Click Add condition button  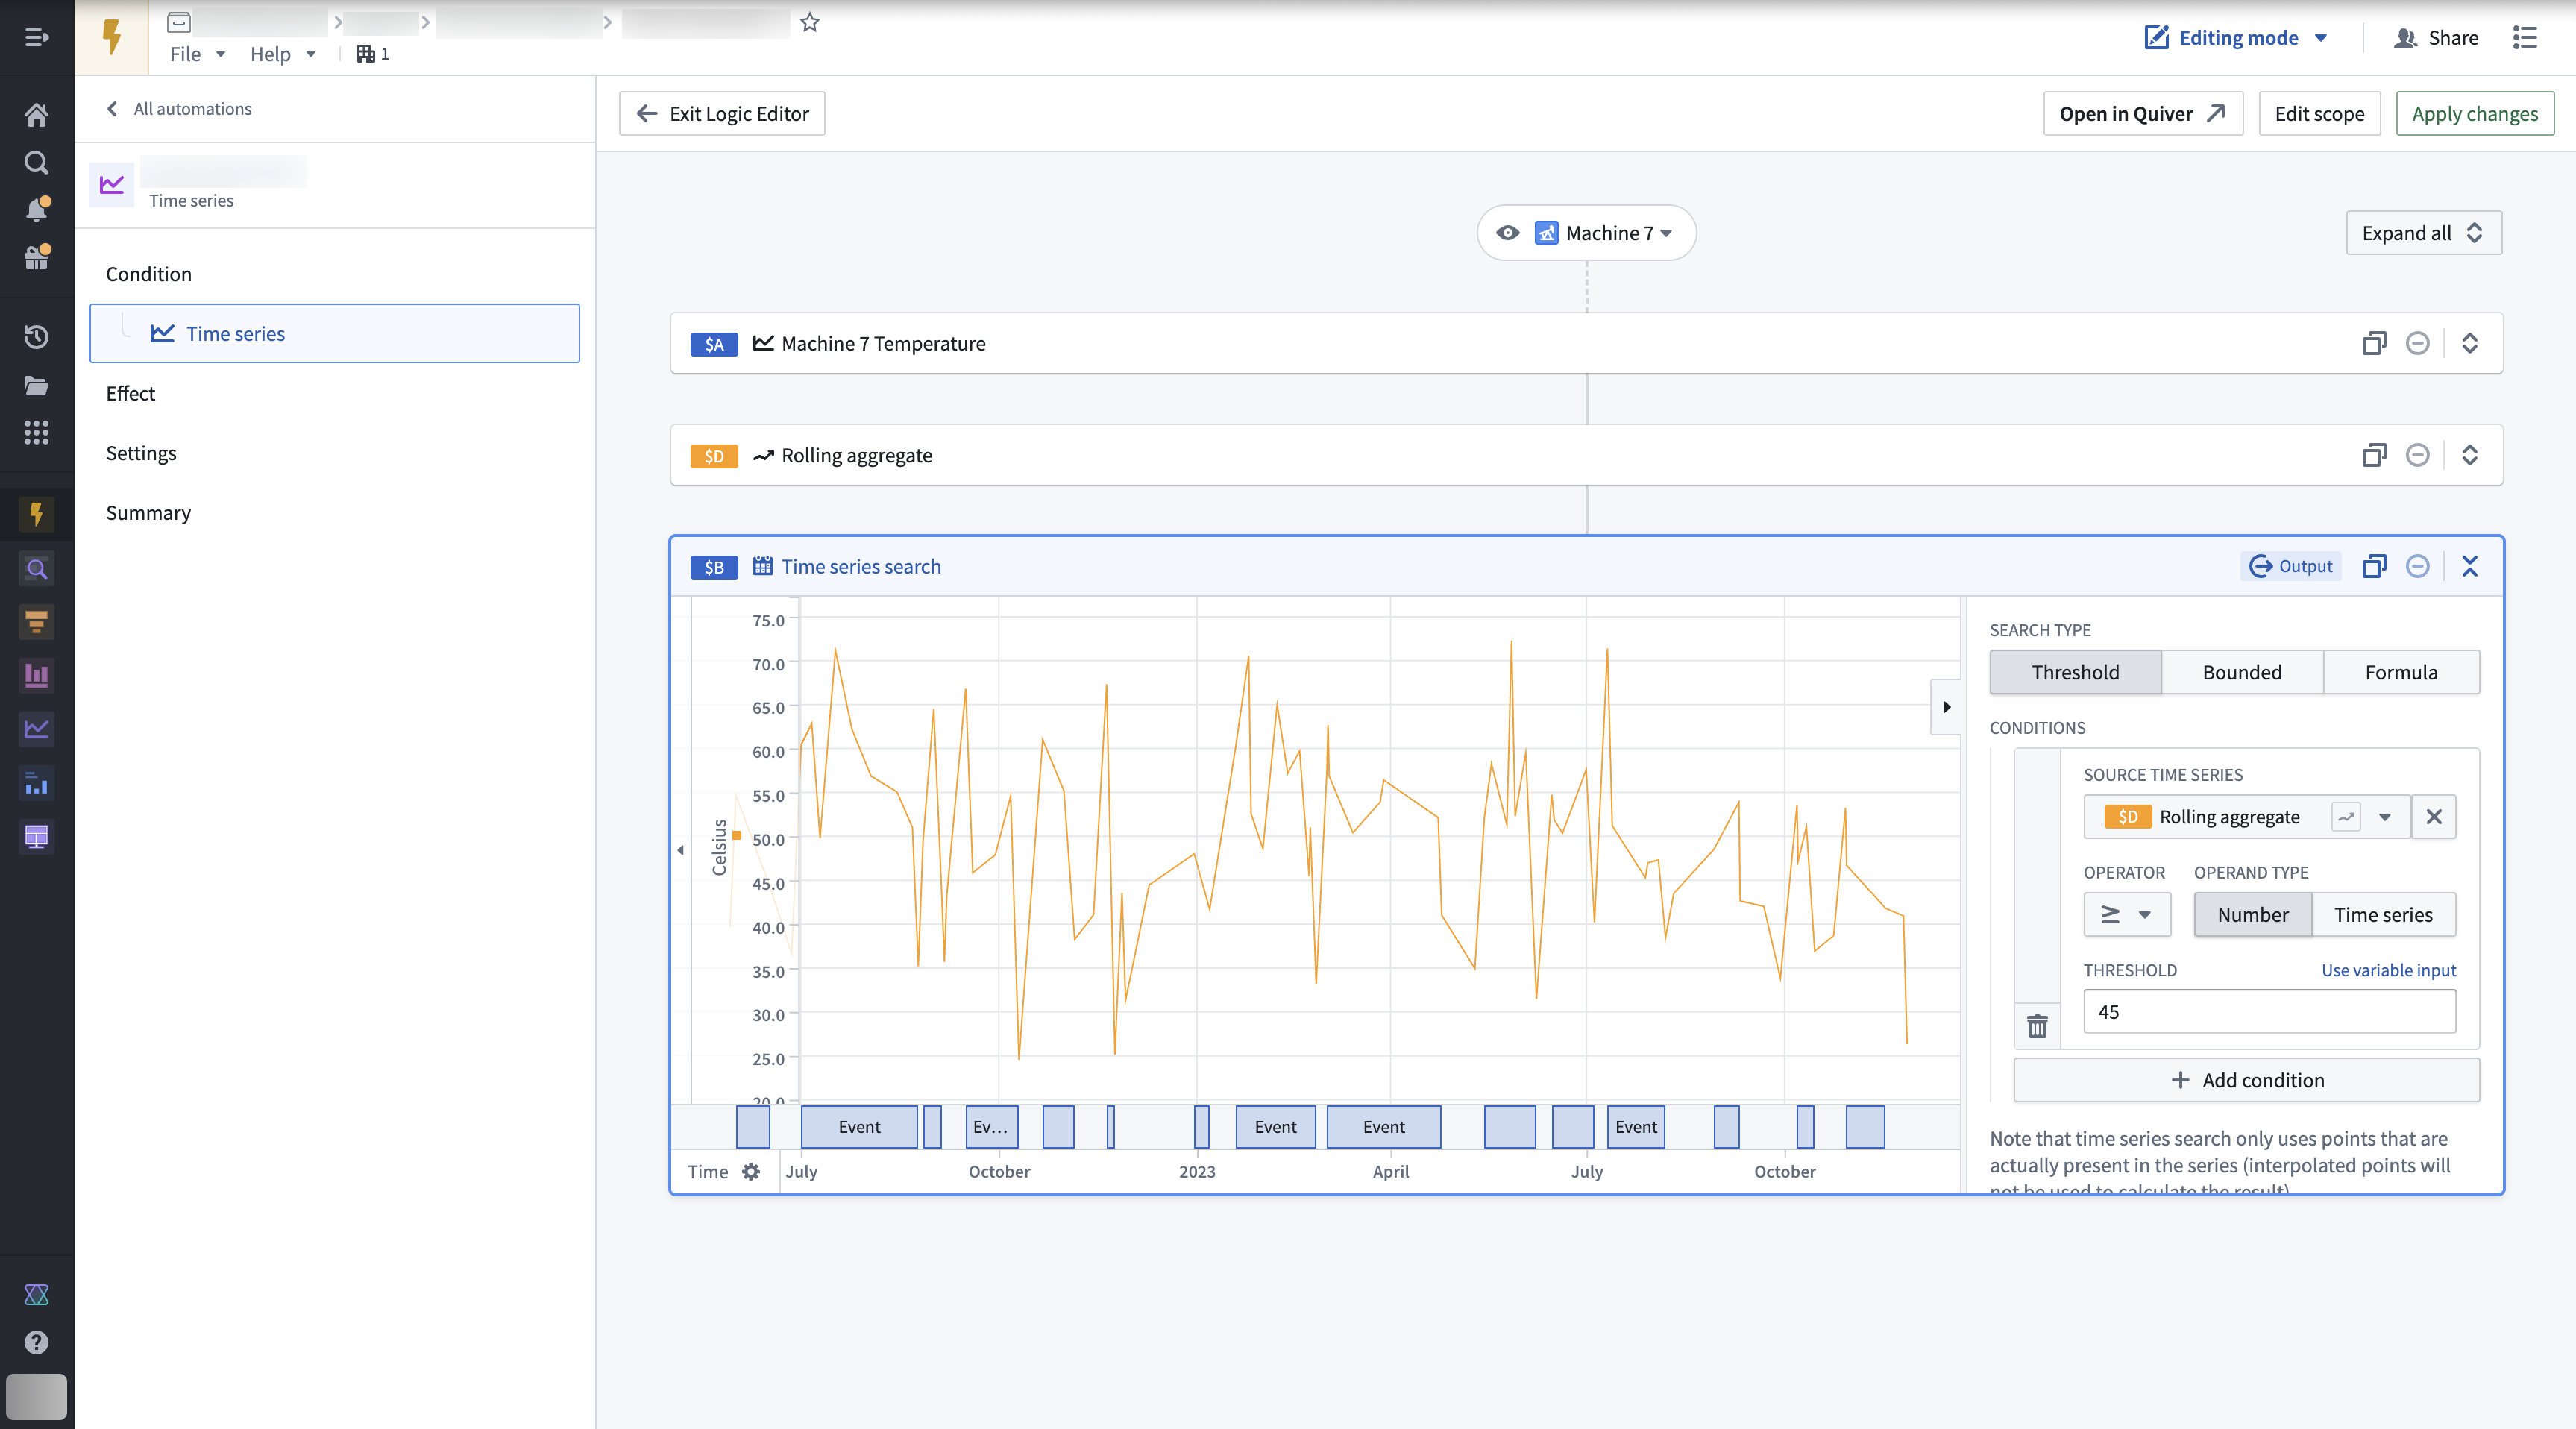2246,1080
